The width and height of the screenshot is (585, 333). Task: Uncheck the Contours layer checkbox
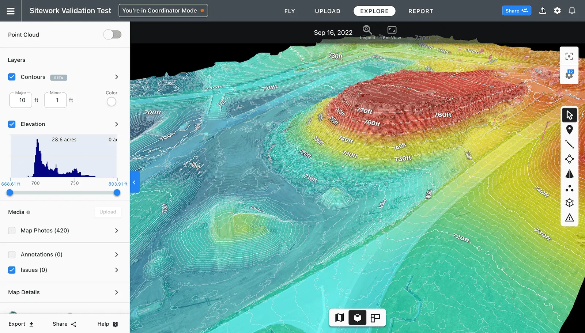[12, 77]
